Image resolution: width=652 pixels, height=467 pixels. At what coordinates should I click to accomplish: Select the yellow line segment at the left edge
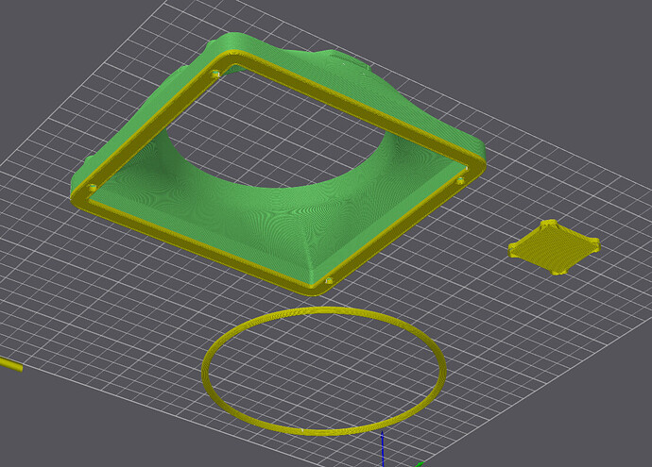coord(10,364)
